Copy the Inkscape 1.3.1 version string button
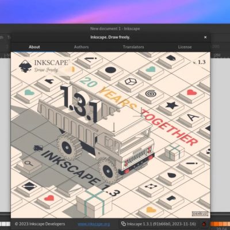The image size is (230, 230). click(x=159, y=224)
